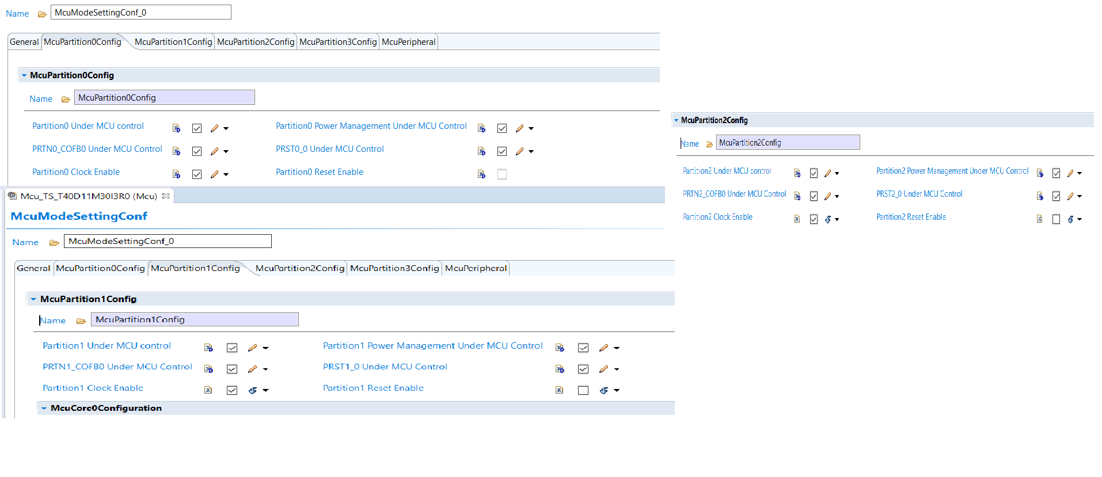Collapse the McuPartition0Config section
This screenshot has width=1102, height=477.
click(24, 75)
